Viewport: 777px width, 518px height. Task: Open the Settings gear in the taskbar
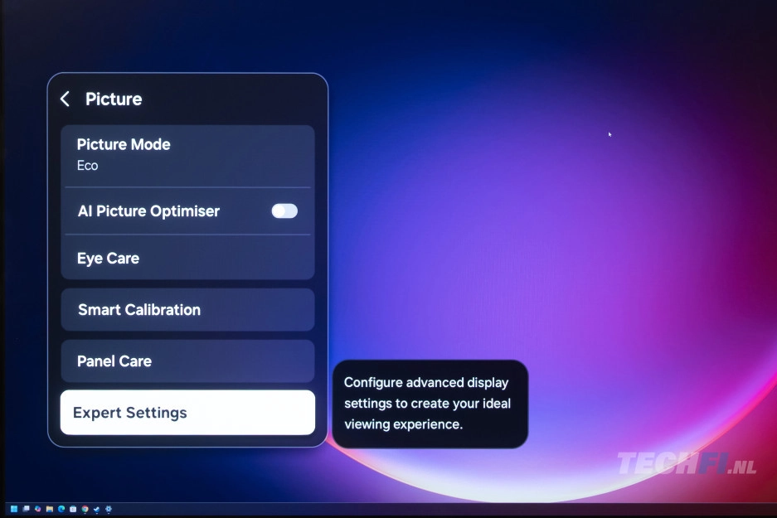pyautogui.click(x=109, y=509)
